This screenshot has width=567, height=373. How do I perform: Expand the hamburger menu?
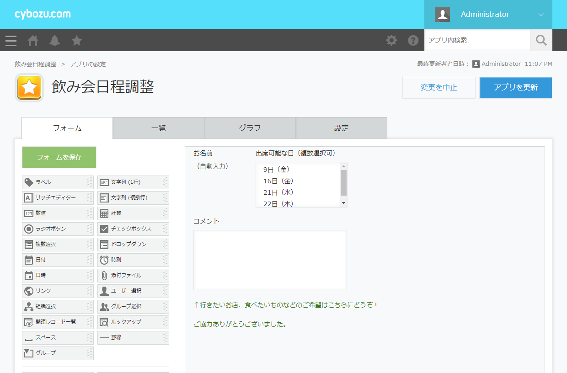11,40
